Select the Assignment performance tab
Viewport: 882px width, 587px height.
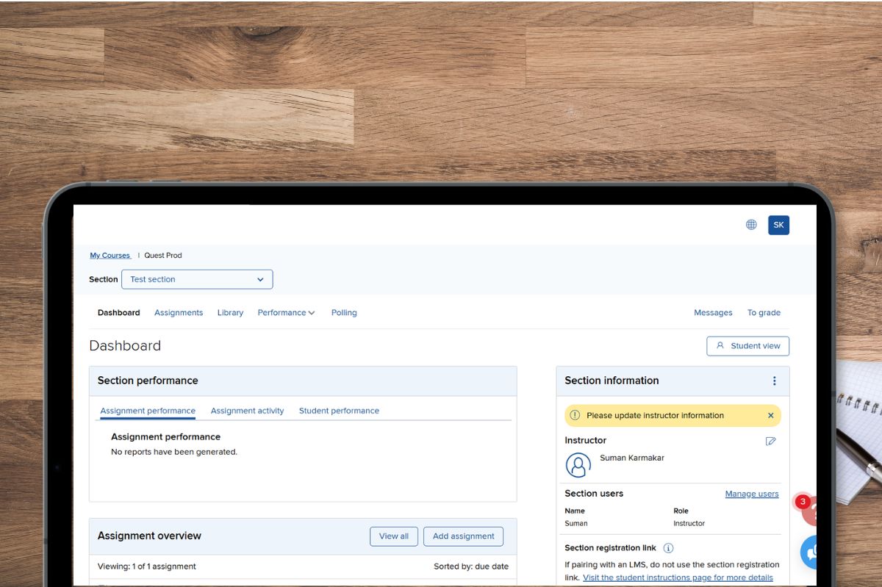(148, 411)
